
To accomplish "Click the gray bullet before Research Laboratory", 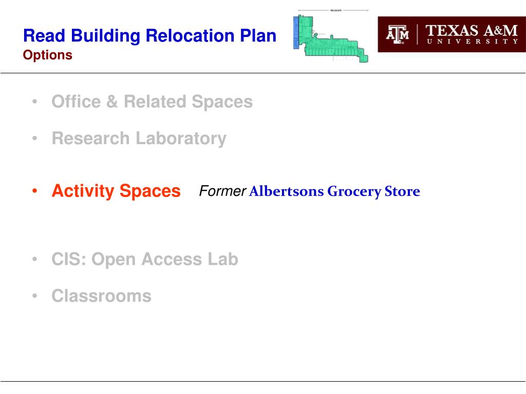I will 34,138.
